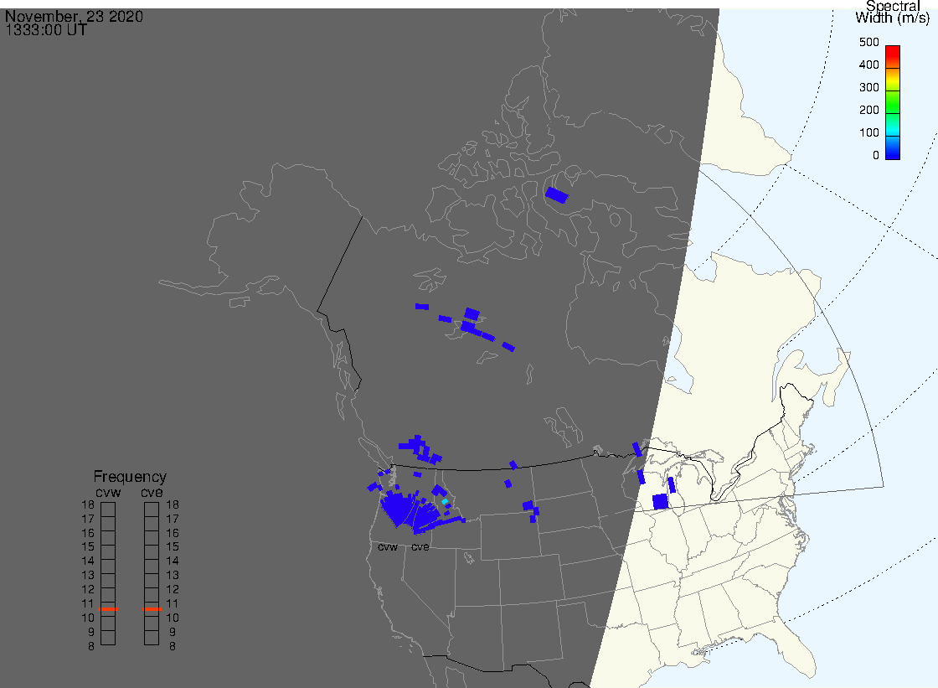
Task: Click the cyan pixel in cve scatter
Action: click(445, 501)
